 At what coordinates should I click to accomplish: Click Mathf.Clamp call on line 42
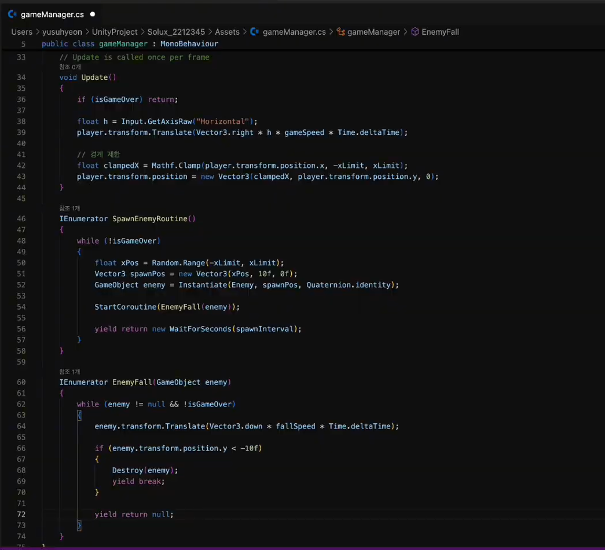176,166
